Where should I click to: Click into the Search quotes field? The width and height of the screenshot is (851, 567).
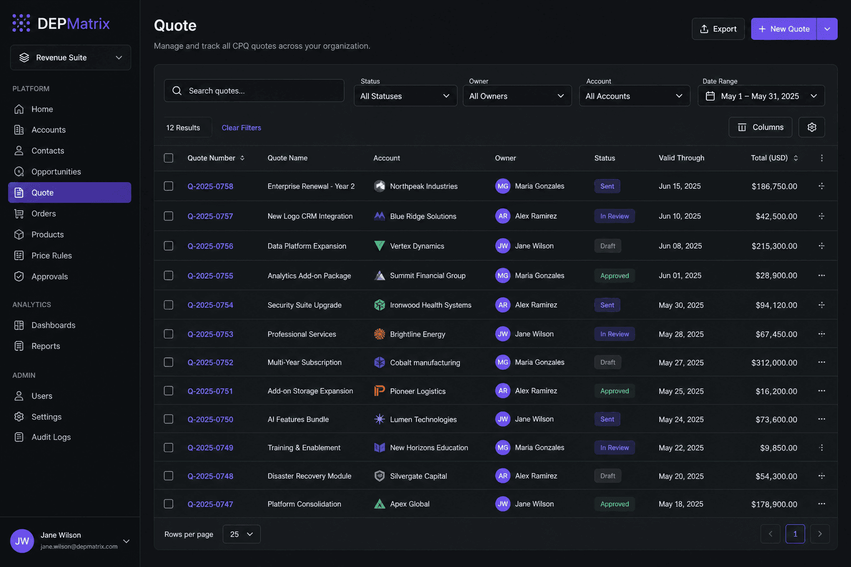(254, 91)
